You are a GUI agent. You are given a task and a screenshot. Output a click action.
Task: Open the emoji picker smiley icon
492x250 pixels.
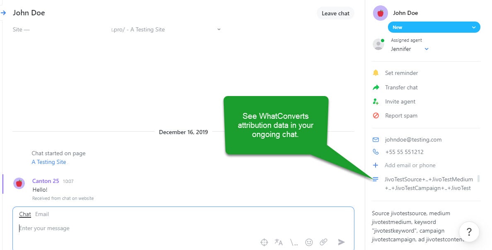point(309,242)
